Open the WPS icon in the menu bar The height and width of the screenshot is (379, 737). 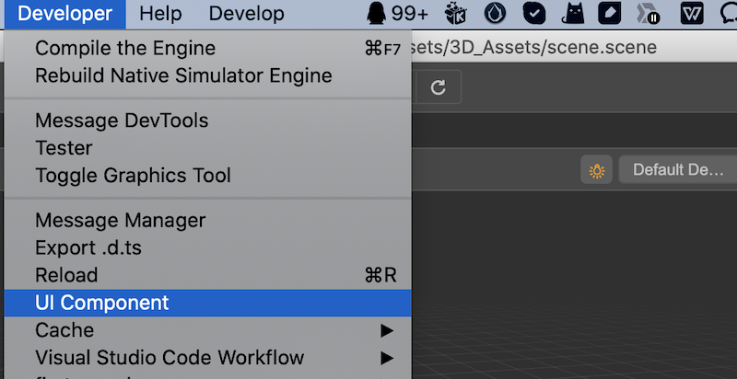click(x=692, y=14)
